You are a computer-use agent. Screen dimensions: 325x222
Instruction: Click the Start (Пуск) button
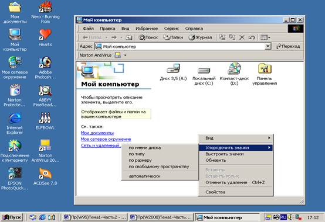click(x=12, y=217)
